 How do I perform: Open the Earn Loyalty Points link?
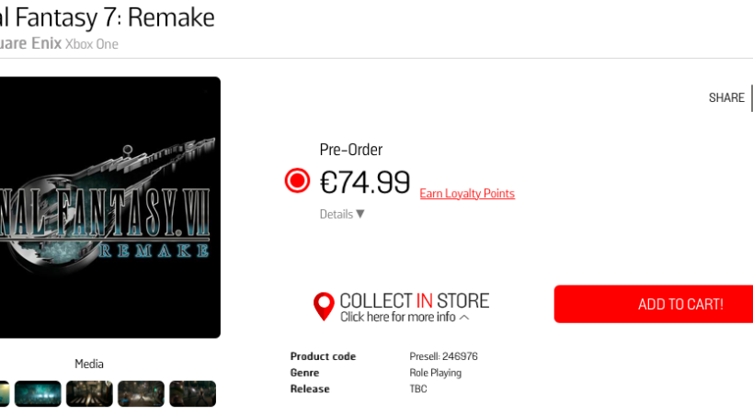pyautogui.click(x=467, y=194)
